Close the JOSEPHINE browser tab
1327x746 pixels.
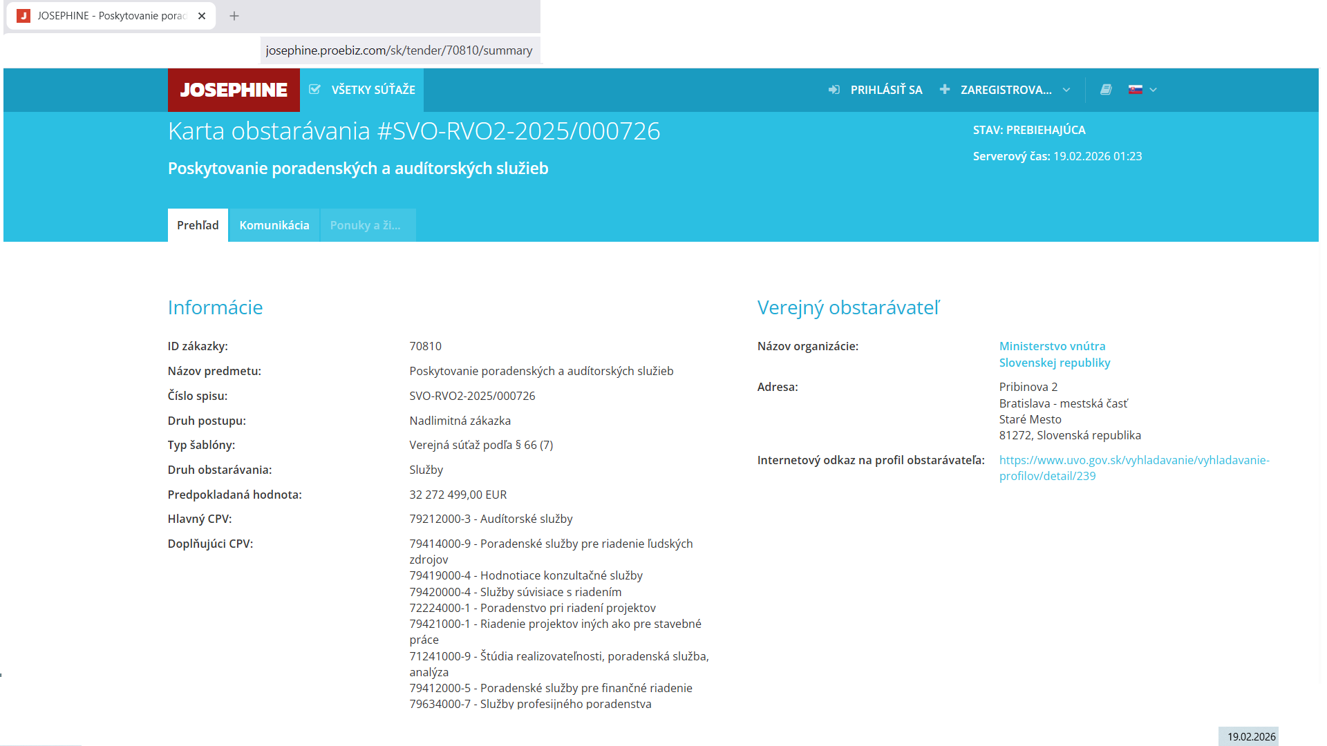point(202,16)
